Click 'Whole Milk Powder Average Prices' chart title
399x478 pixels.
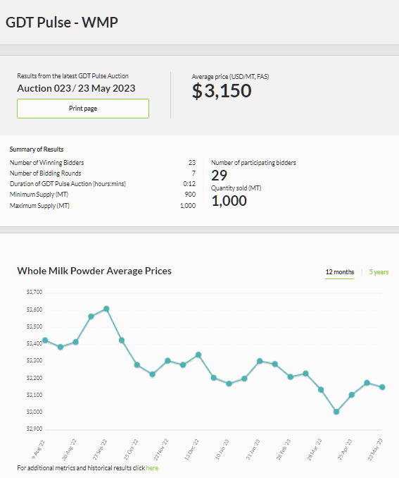94,271
